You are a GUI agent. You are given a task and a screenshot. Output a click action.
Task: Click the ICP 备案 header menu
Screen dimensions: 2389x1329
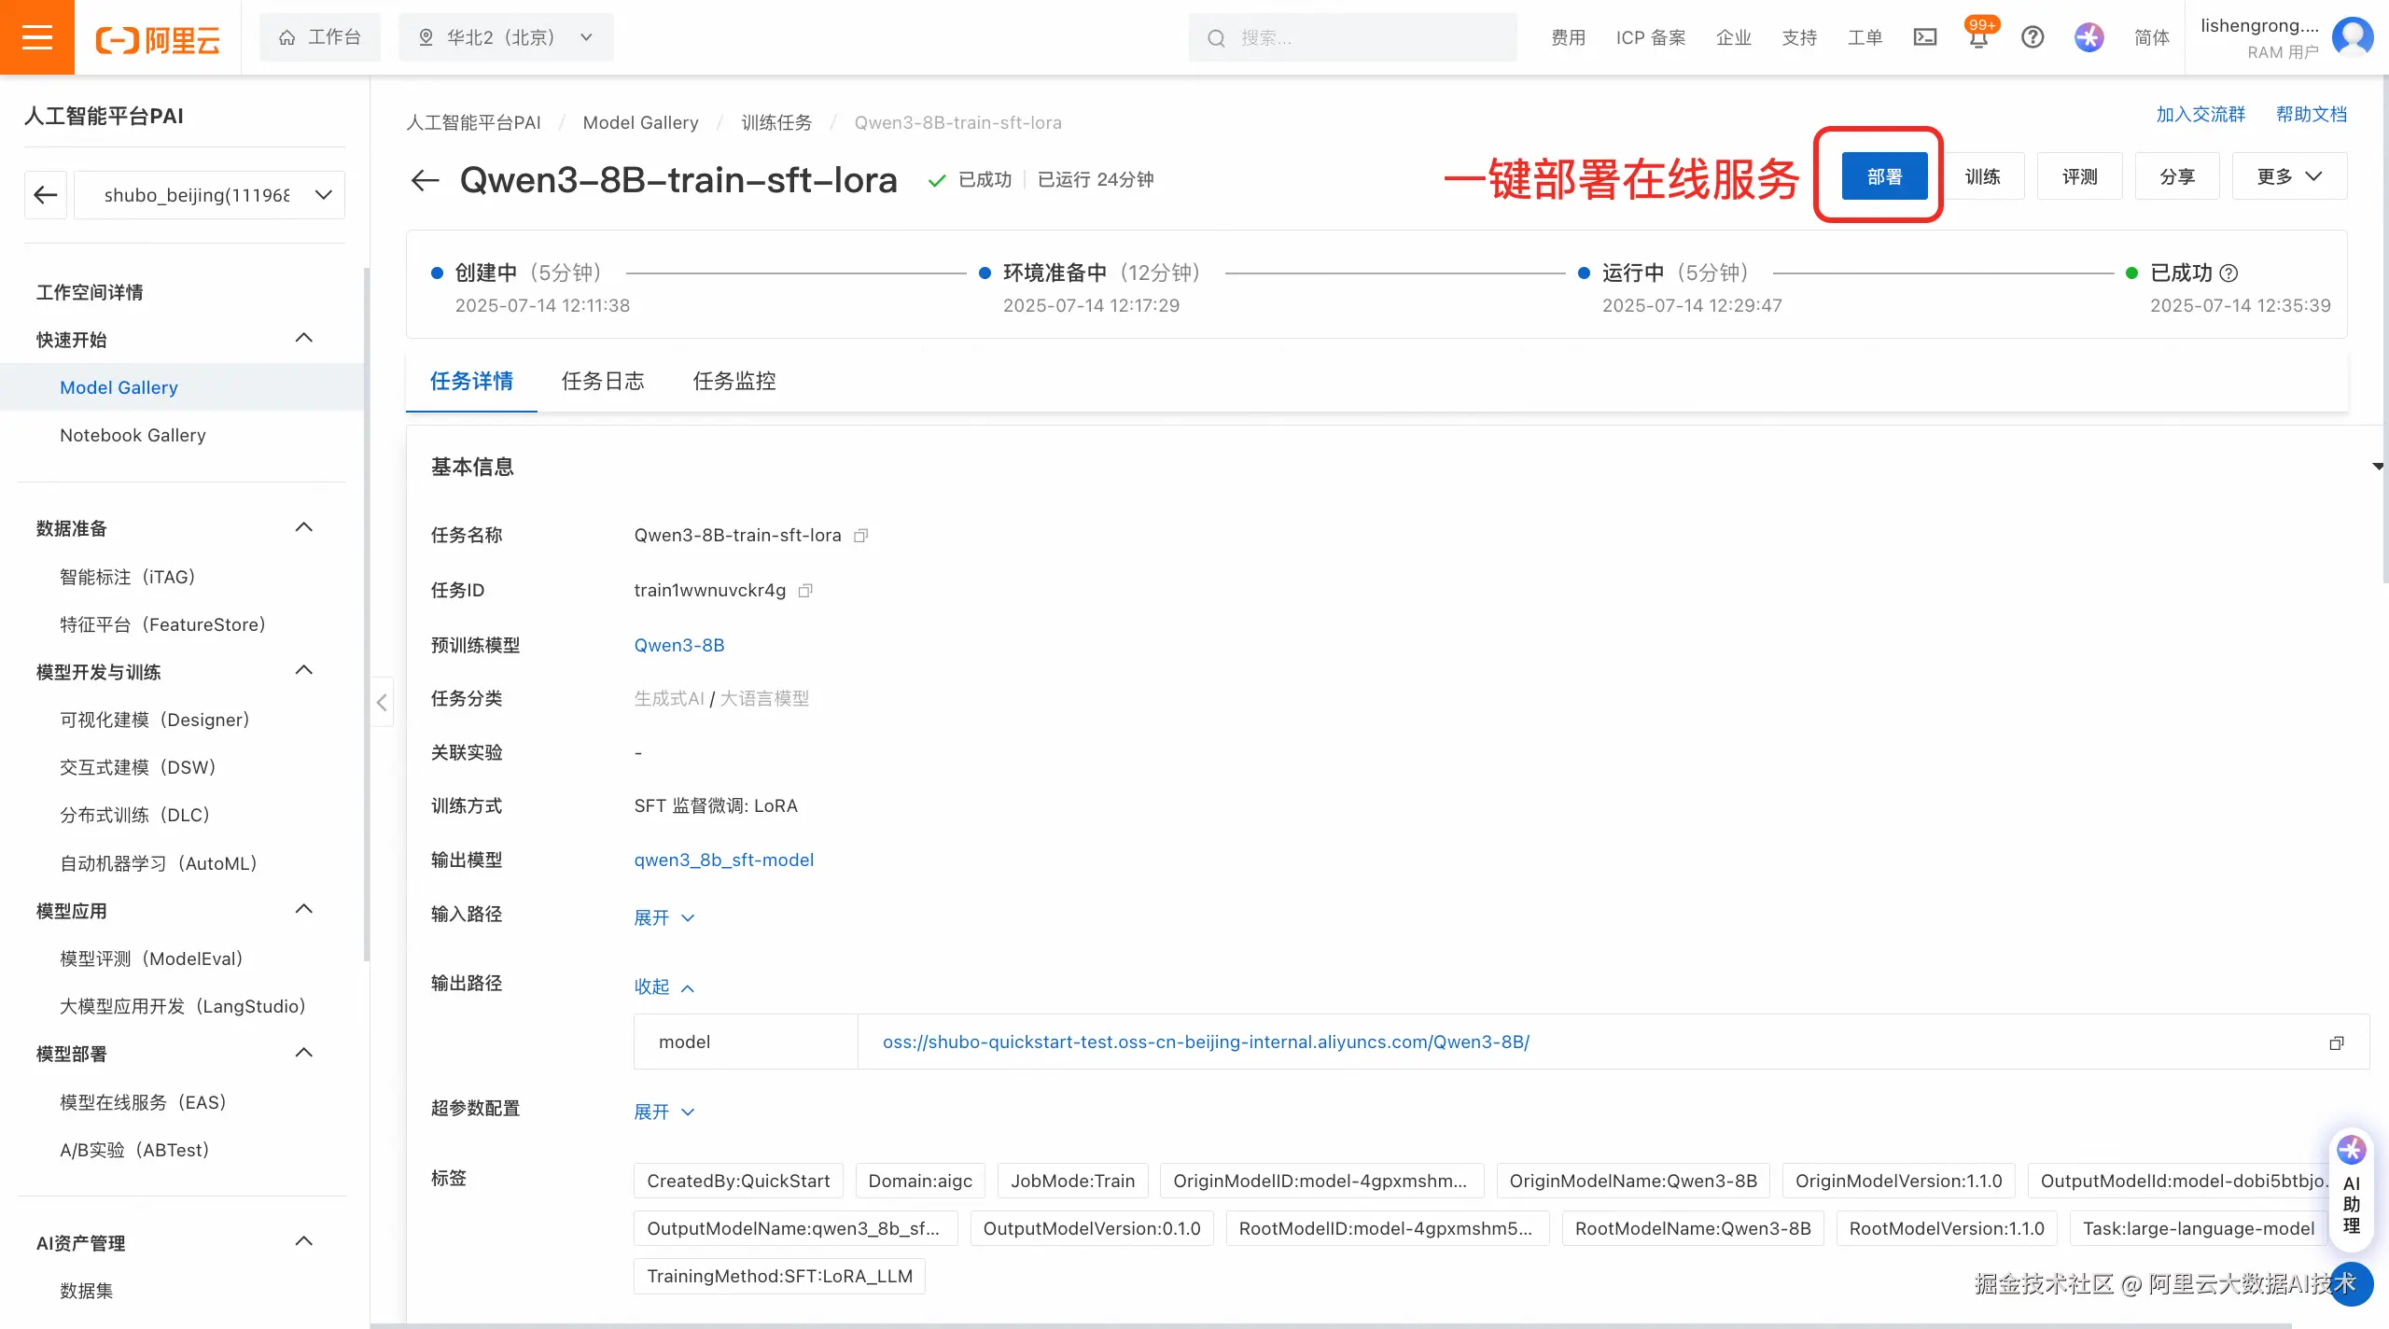coord(1651,37)
